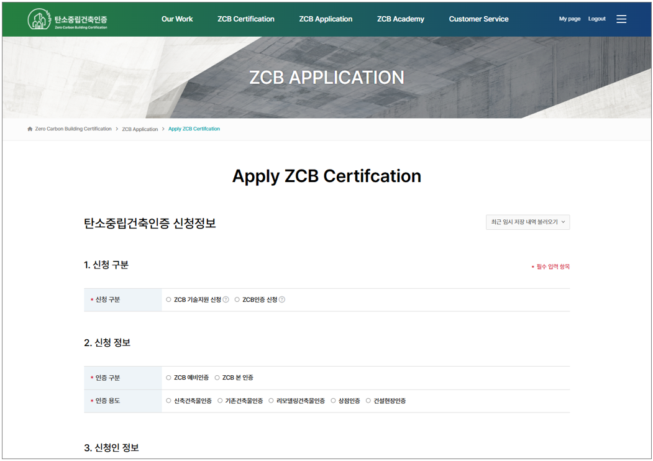Select the ZCB인증 신청 radio button
Viewport: 653px width, 461px height.
237,299
